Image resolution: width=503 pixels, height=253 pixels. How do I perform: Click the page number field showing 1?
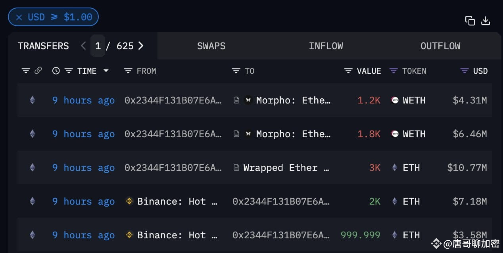[x=98, y=46]
